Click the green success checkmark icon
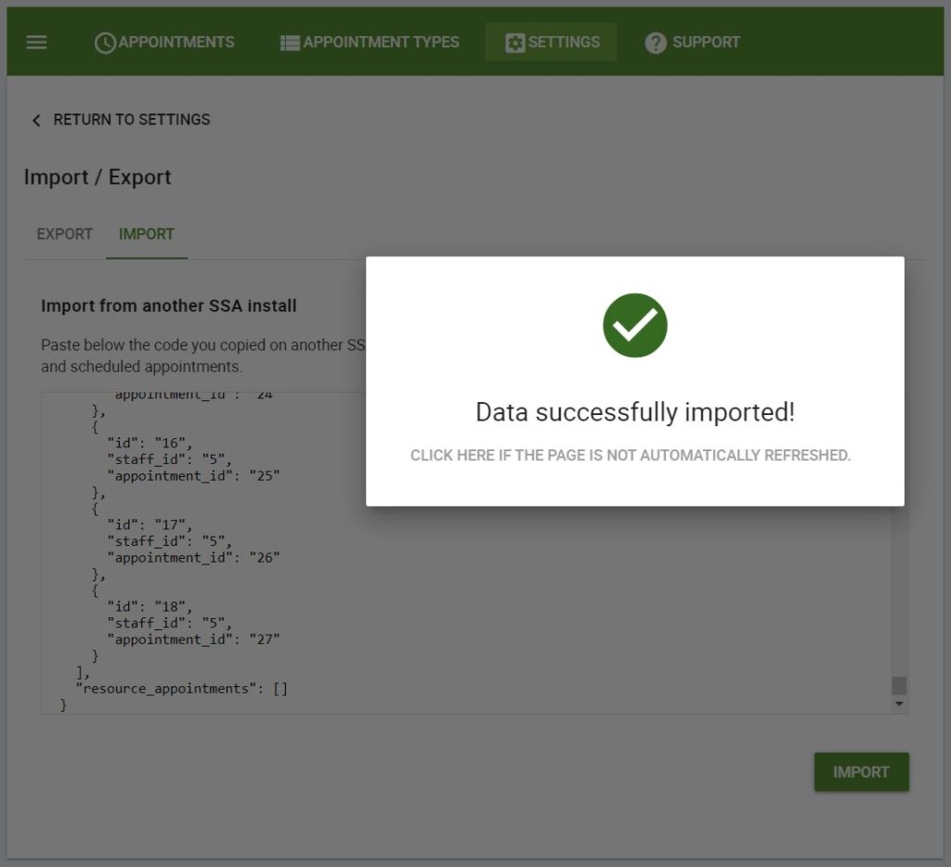Viewport: 951px width, 867px height. (635, 326)
